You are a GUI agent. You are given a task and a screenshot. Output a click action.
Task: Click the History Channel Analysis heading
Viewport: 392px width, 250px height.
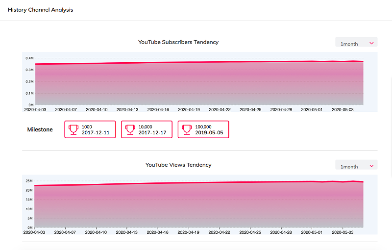tap(40, 10)
